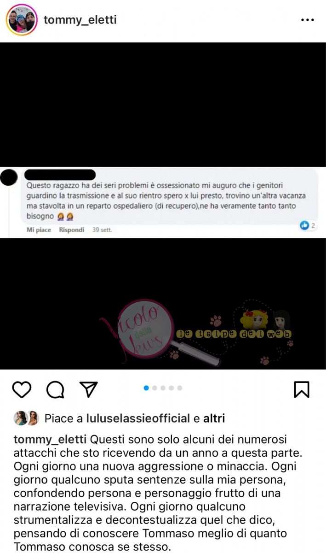The height and width of the screenshot is (553, 326).
Task: Jump to the last carousel dot
Action: [x=180, y=388]
